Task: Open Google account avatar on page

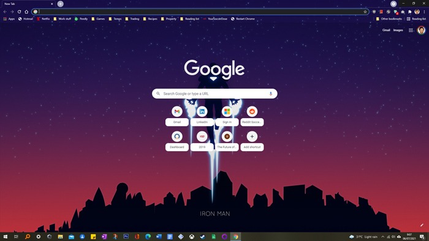Action: (x=422, y=31)
